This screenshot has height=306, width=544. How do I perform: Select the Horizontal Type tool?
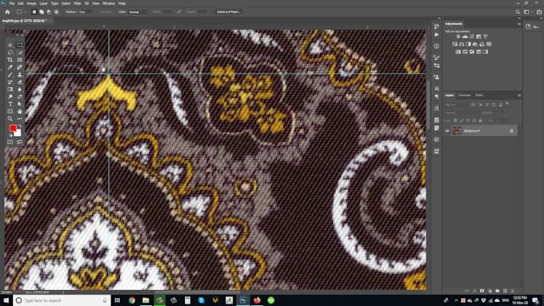pos(10,104)
